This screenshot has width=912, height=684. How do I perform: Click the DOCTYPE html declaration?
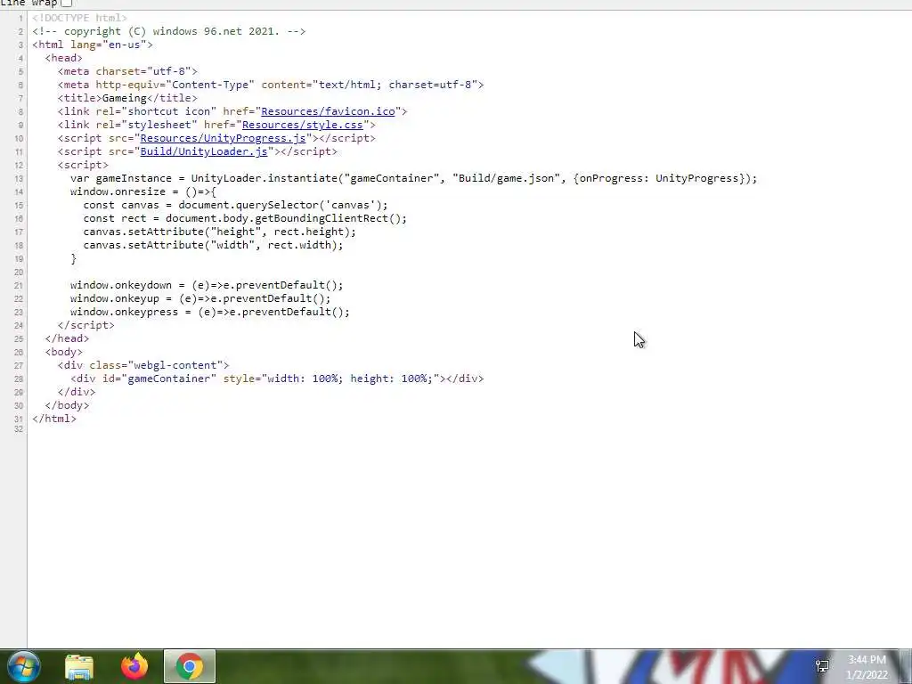pos(79,18)
